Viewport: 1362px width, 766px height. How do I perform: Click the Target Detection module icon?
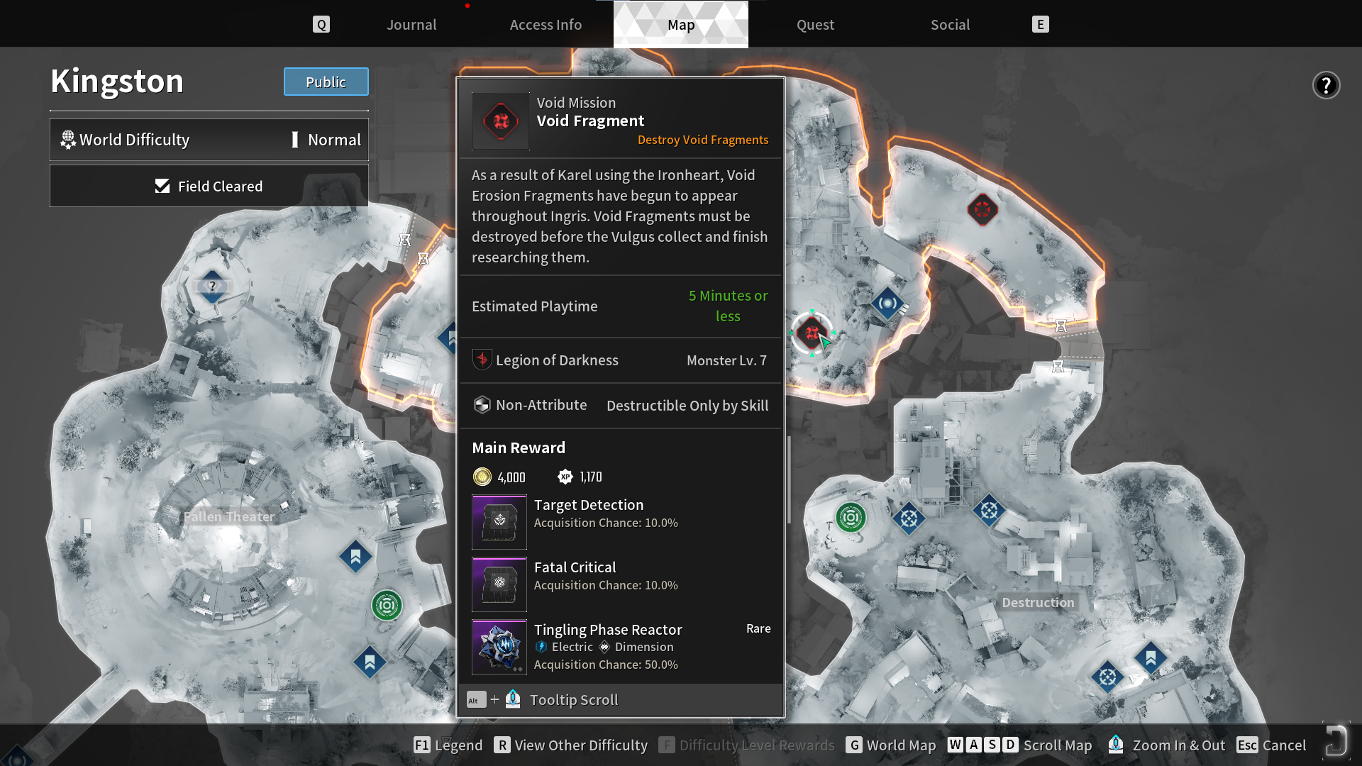pos(499,521)
